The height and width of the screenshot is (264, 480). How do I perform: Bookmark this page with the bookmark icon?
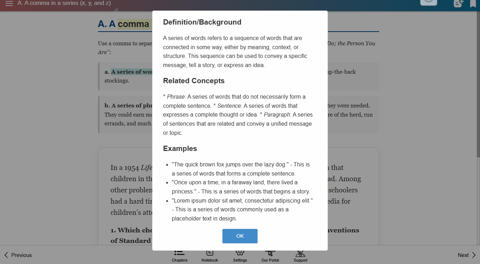(473, 4)
